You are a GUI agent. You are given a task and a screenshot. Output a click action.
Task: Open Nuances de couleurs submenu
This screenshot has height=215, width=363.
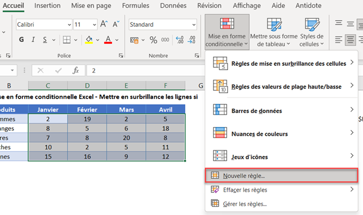click(282, 134)
